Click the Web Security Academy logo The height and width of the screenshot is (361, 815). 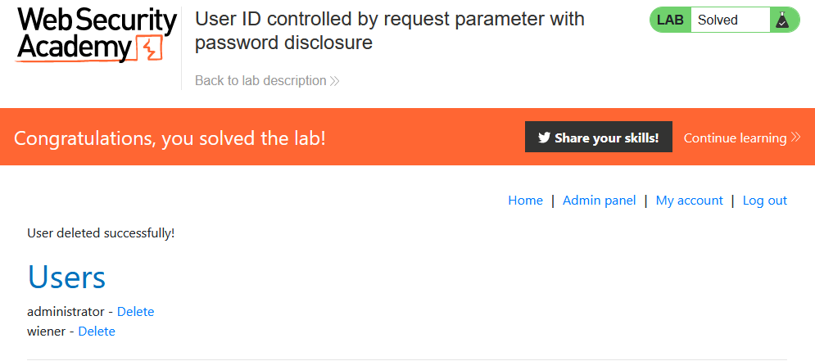tap(96, 35)
